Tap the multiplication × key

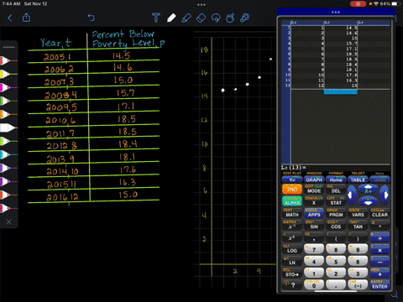(379, 250)
